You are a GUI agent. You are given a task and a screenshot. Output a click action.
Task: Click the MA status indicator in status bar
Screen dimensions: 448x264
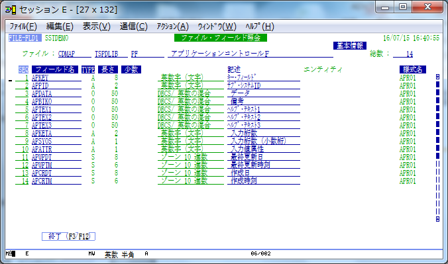coord(11,253)
